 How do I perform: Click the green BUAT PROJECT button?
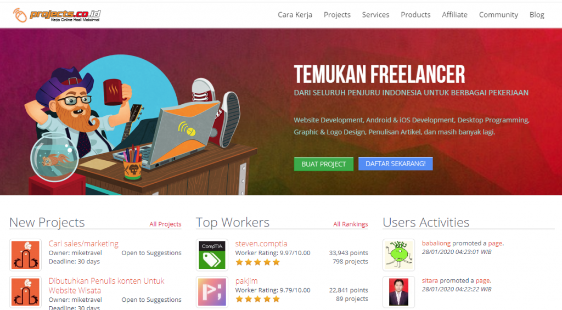click(324, 164)
